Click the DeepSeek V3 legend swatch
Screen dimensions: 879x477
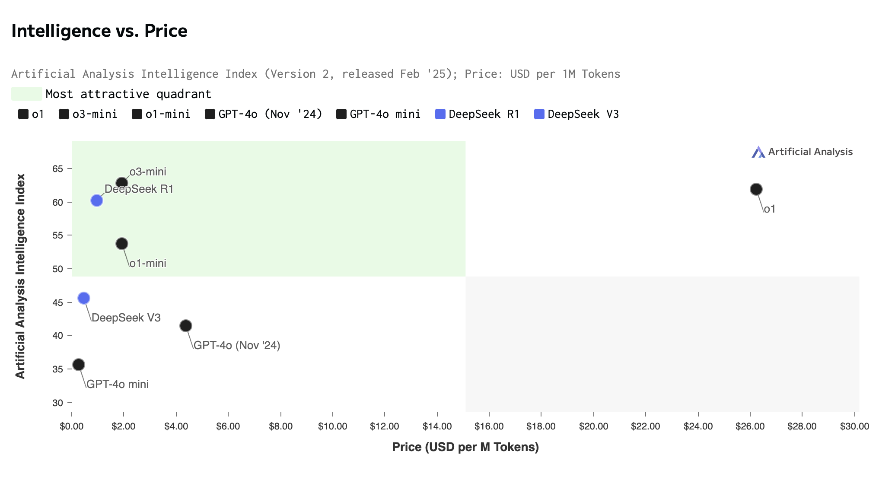pyautogui.click(x=539, y=114)
